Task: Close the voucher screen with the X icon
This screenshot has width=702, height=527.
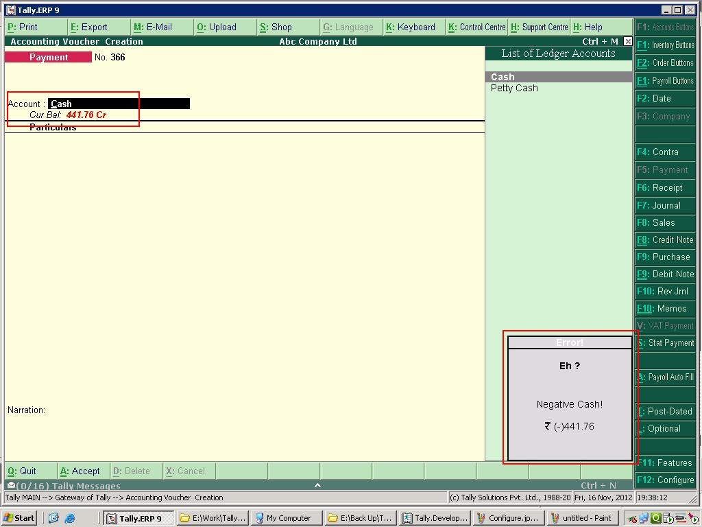Action: click(627, 41)
